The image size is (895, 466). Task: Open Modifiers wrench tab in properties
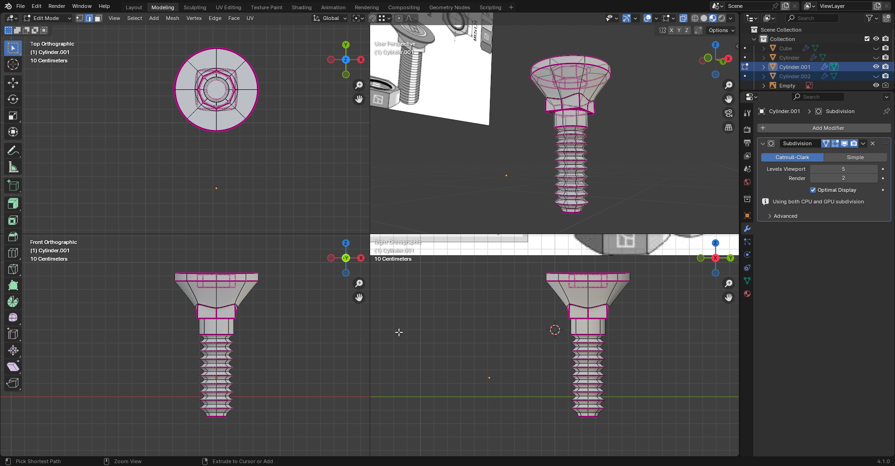coord(747,229)
